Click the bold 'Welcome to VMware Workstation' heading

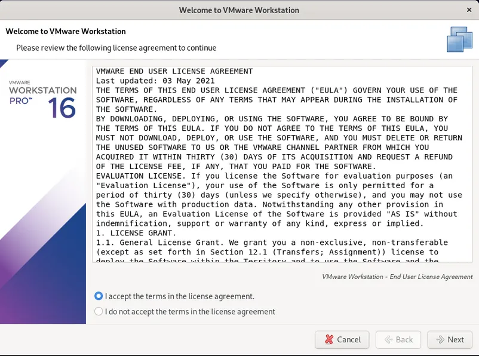[x=65, y=31]
